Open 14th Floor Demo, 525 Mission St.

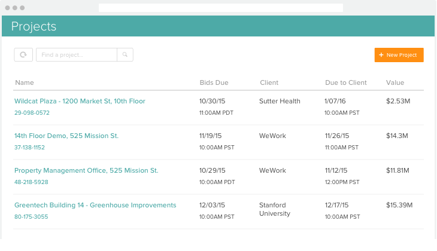point(66,136)
